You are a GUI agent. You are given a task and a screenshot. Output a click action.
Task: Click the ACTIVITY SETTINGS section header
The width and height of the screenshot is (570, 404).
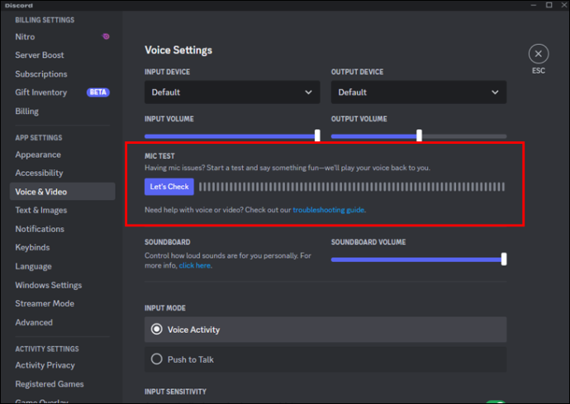pyautogui.click(x=47, y=349)
